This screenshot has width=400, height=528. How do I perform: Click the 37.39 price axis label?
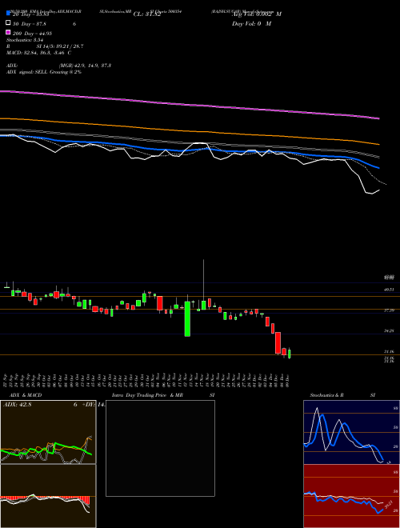[x=389, y=310]
